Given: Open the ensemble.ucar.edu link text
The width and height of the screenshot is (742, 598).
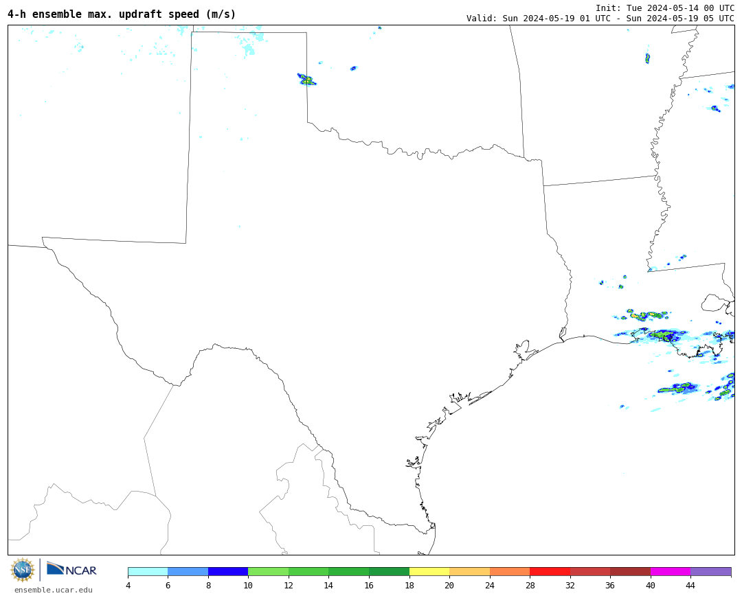Looking at the screenshot, I should click(54, 590).
